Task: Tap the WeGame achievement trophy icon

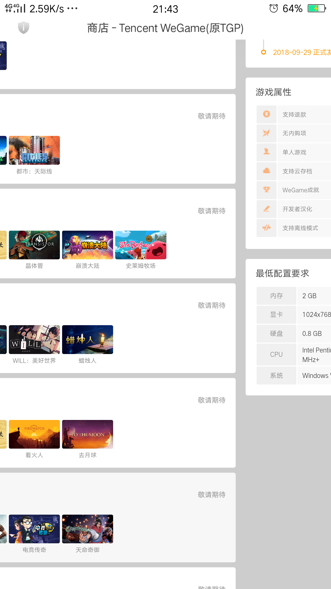Action: 267,190
